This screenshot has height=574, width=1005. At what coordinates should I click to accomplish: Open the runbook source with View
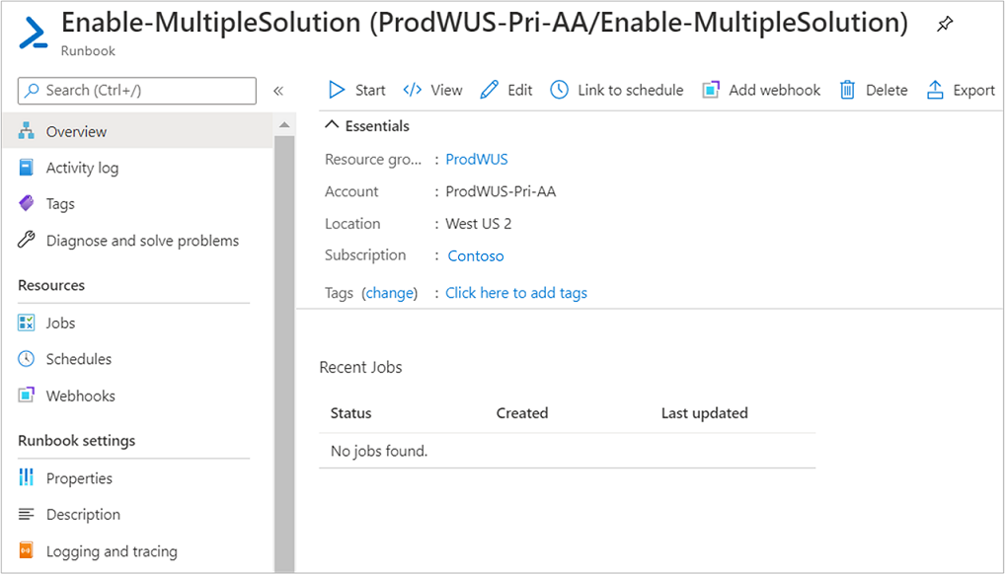point(432,90)
